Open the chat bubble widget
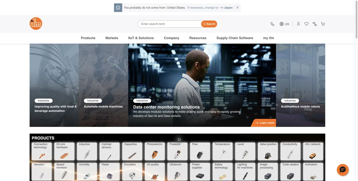 342,170
